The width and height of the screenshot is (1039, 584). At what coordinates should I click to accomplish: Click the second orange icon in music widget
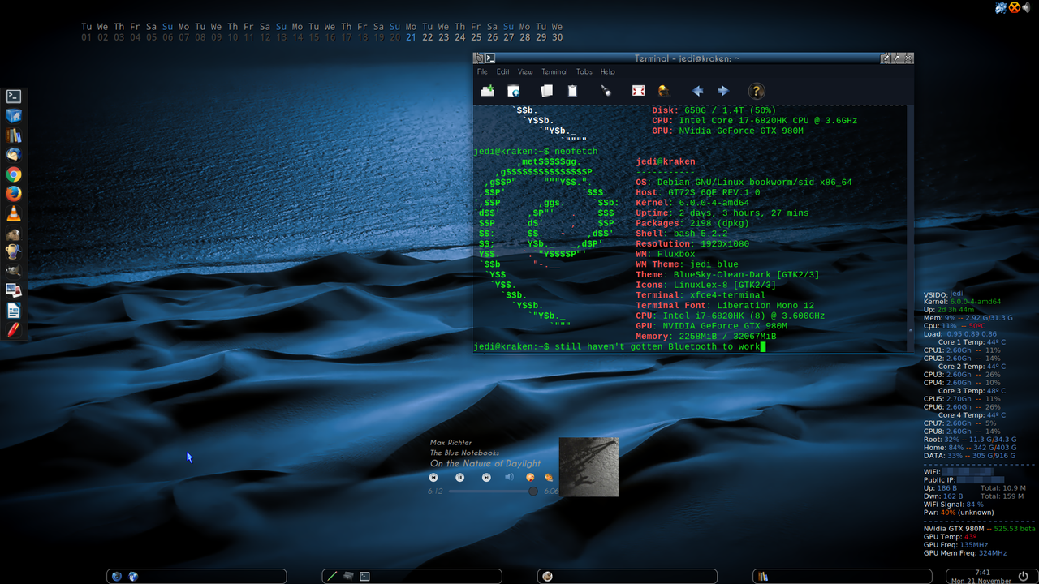[x=549, y=478]
